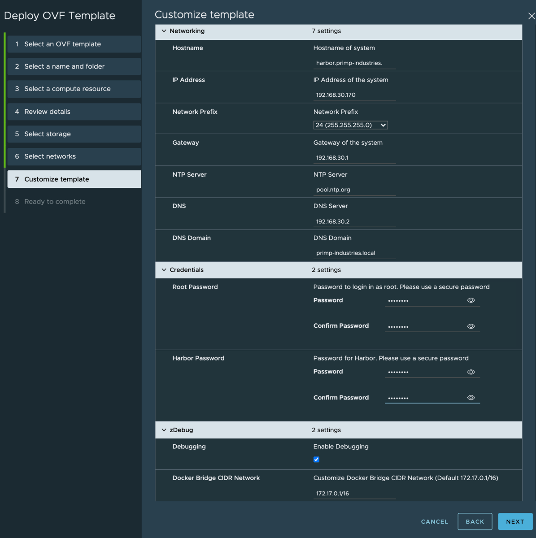Edit the Hostname input field
Viewport: 536px width, 538px height.
(x=354, y=63)
